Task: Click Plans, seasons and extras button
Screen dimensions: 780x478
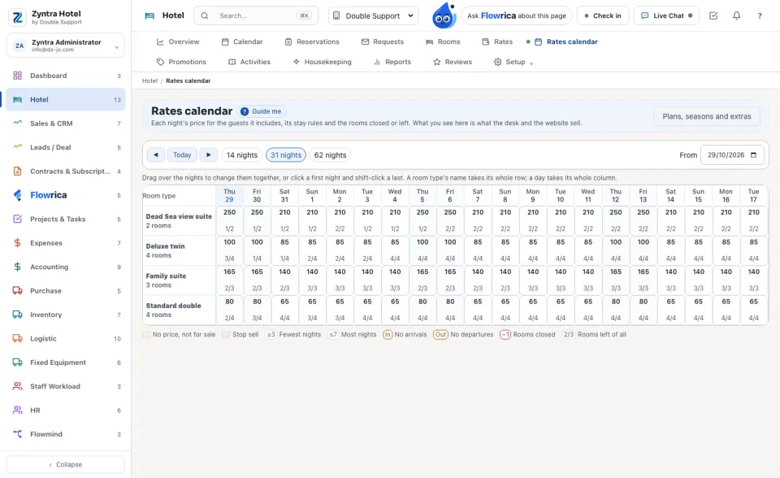Action: 706,116
